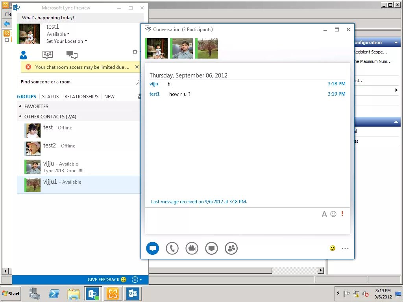Collapse the second blue panel header in background
This screenshot has width=403, height=302.
point(396,122)
